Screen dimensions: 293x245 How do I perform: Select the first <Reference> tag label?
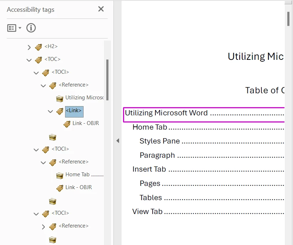click(74, 85)
